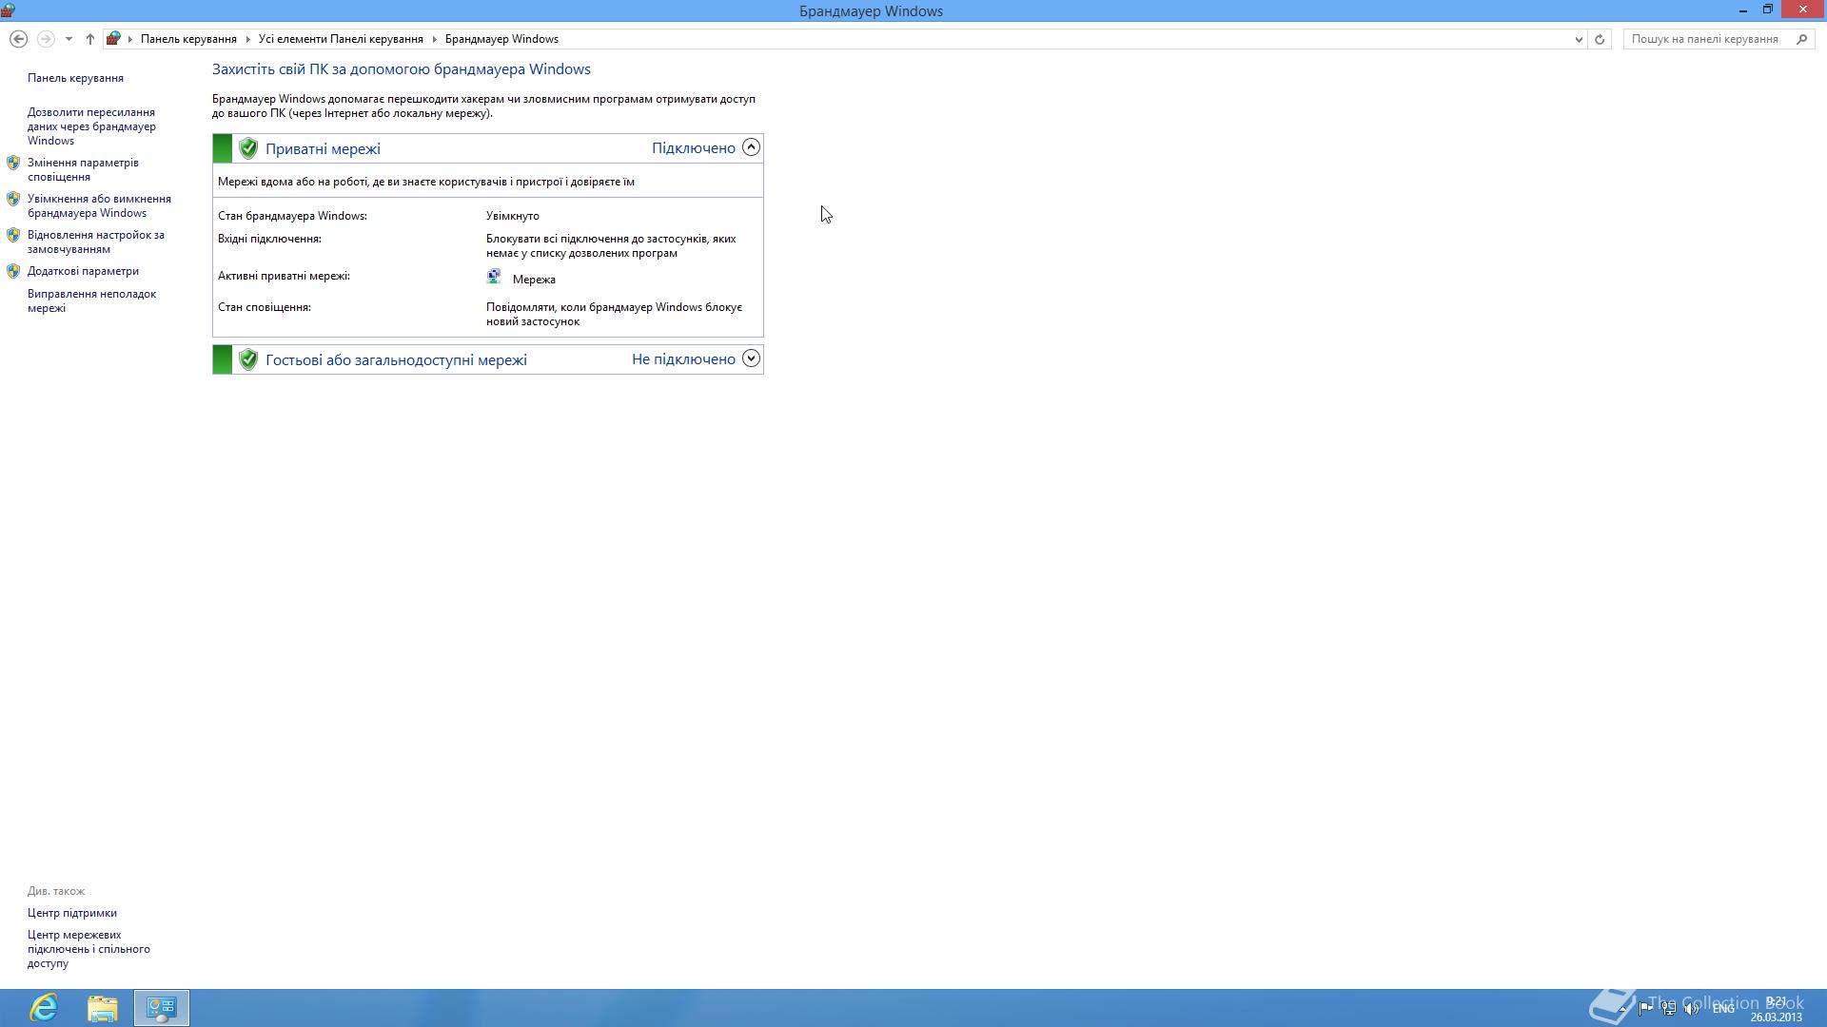Minimize the Брандмауер Windows window
Screen dimensions: 1827x1027
click(1743, 10)
